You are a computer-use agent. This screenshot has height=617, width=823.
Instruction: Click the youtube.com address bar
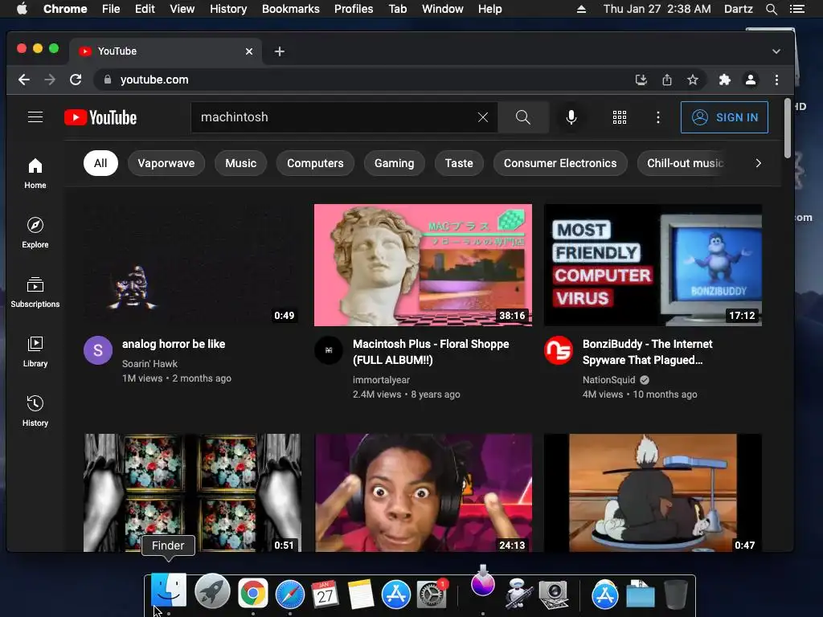(362, 80)
